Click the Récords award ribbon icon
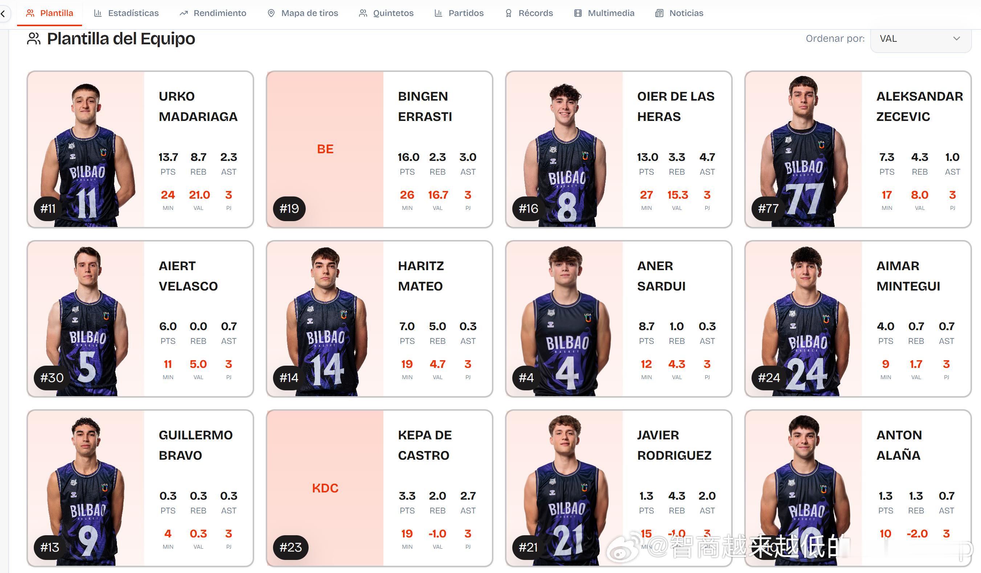 point(508,13)
